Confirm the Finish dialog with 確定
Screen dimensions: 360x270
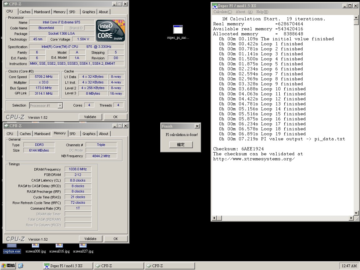pos(181,145)
